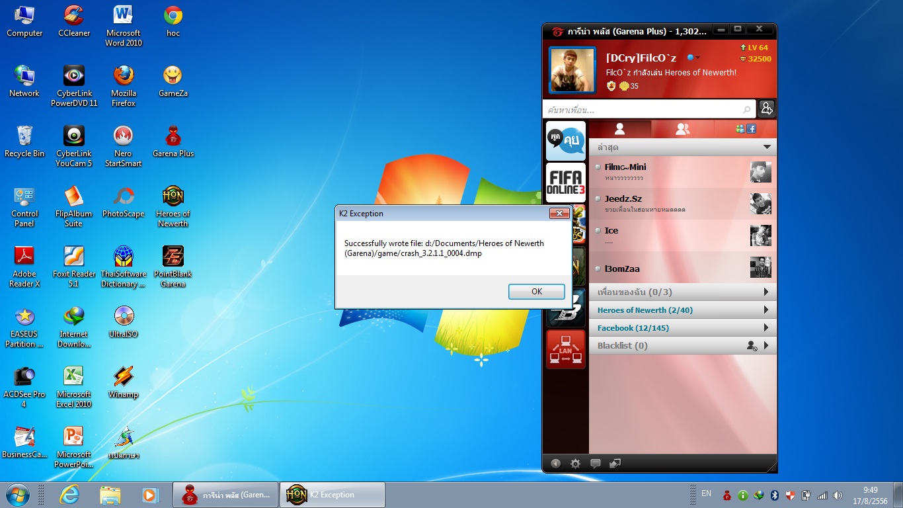Select friend Film~Mini in recent list
The width and height of the screenshot is (903, 508).
(x=683, y=172)
